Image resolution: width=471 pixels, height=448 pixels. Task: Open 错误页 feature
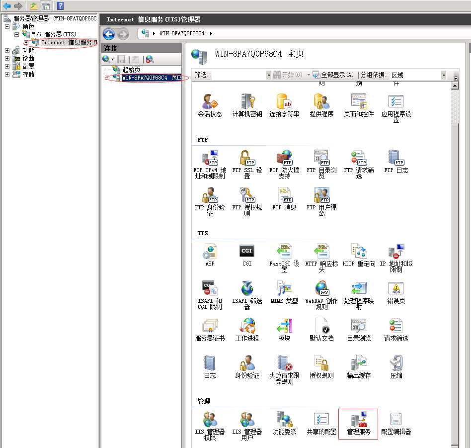coord(396,292)
